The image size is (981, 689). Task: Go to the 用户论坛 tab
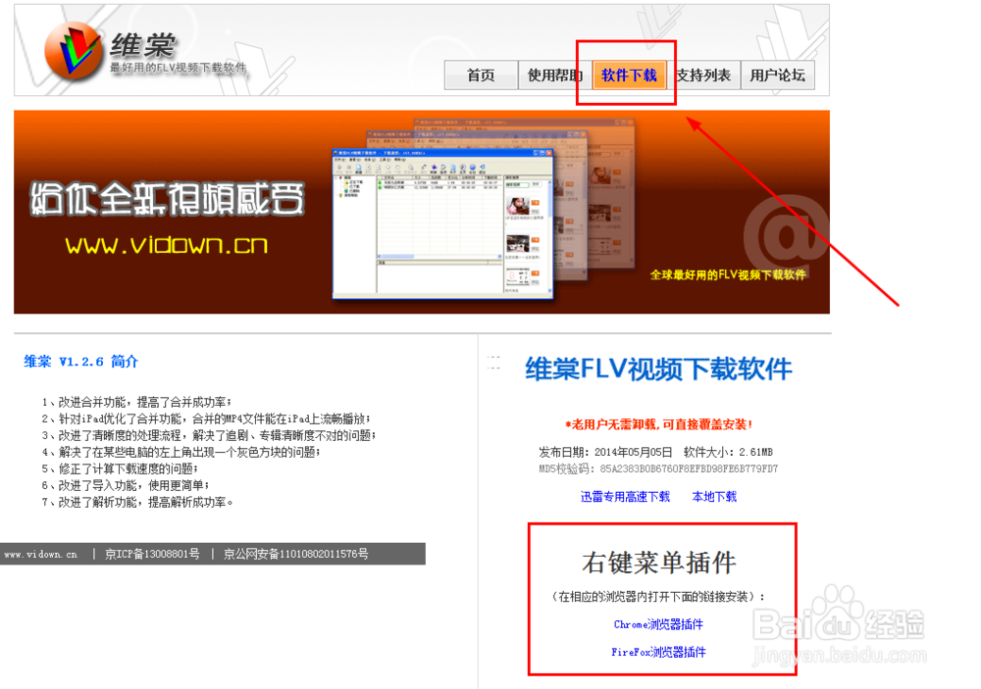pos(777,75)
